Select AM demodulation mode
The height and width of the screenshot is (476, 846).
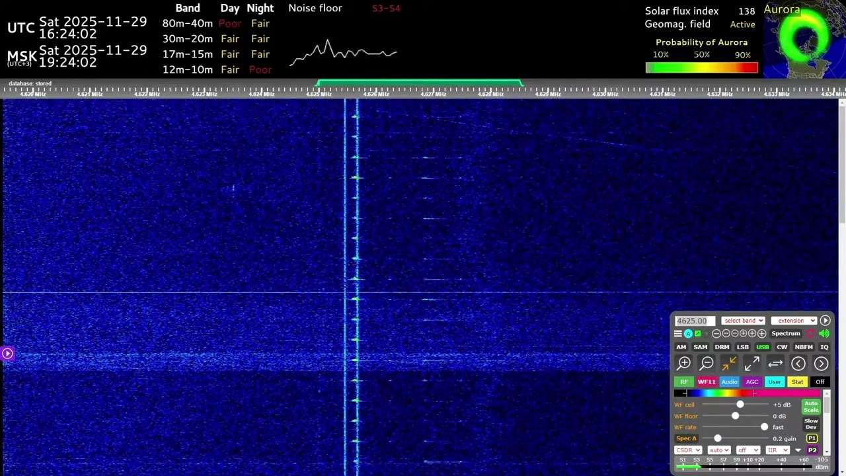tap(681, 347)
